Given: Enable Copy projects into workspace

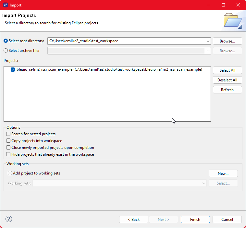Looking at the screenshot, I should coord(8,141).
